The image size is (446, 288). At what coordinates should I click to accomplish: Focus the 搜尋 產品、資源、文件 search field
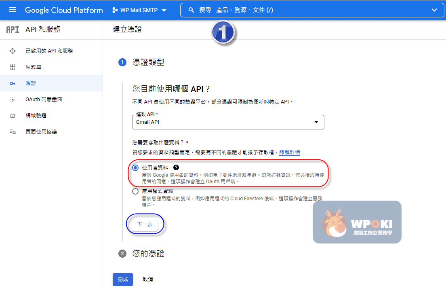tap(312, 10)
